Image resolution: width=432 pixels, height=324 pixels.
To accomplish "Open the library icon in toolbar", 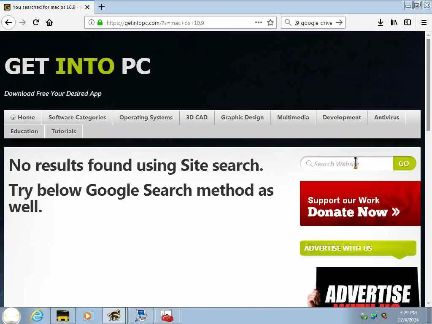I will pyautogui.click(x=394, y=23).
